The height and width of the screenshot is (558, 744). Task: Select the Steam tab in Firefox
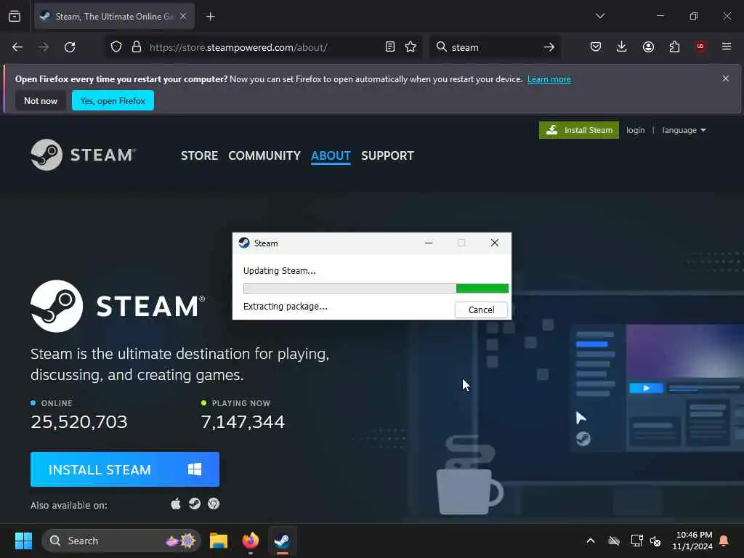coord(114,16)
